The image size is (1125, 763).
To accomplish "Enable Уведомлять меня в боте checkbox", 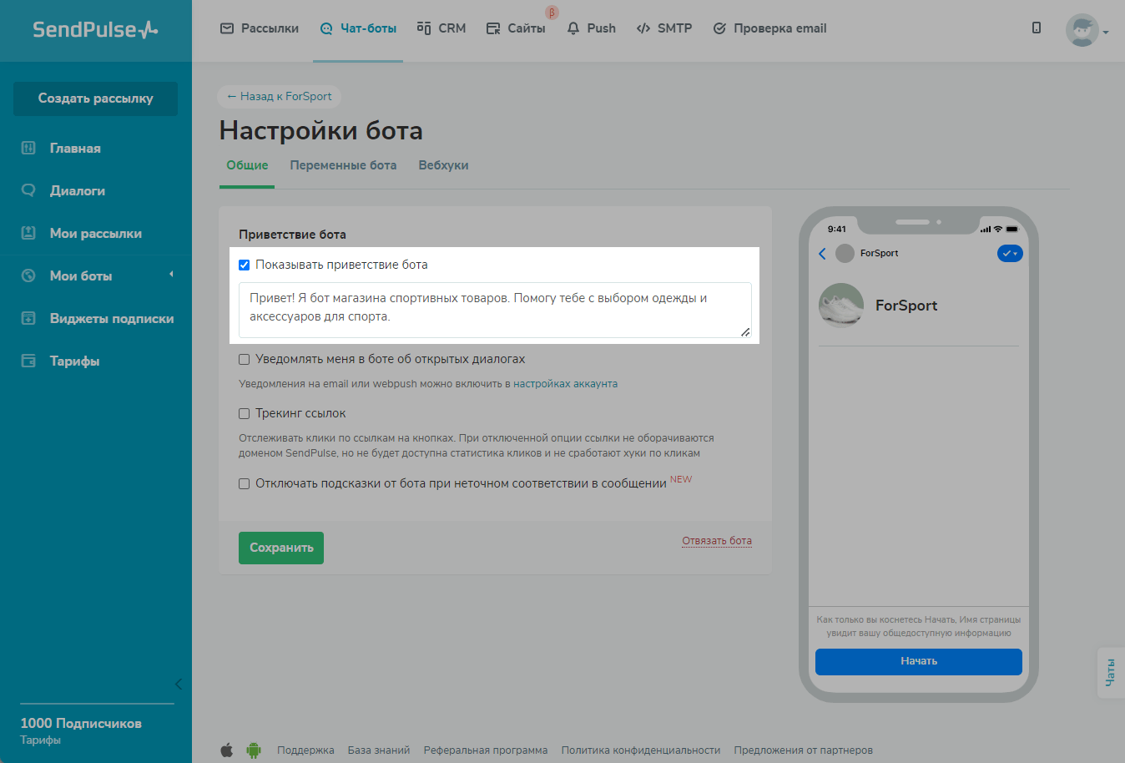I will (245, 359).
